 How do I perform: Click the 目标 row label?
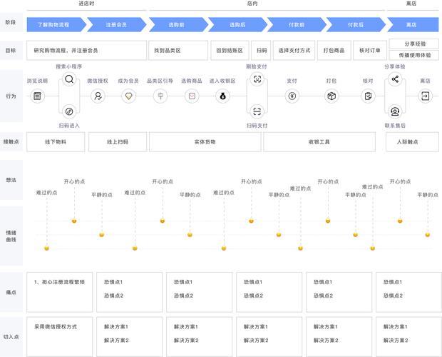pos(11,50)
